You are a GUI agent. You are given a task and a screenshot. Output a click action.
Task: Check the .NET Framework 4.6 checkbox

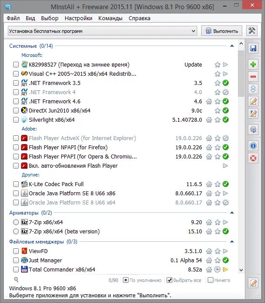point(16,101)
